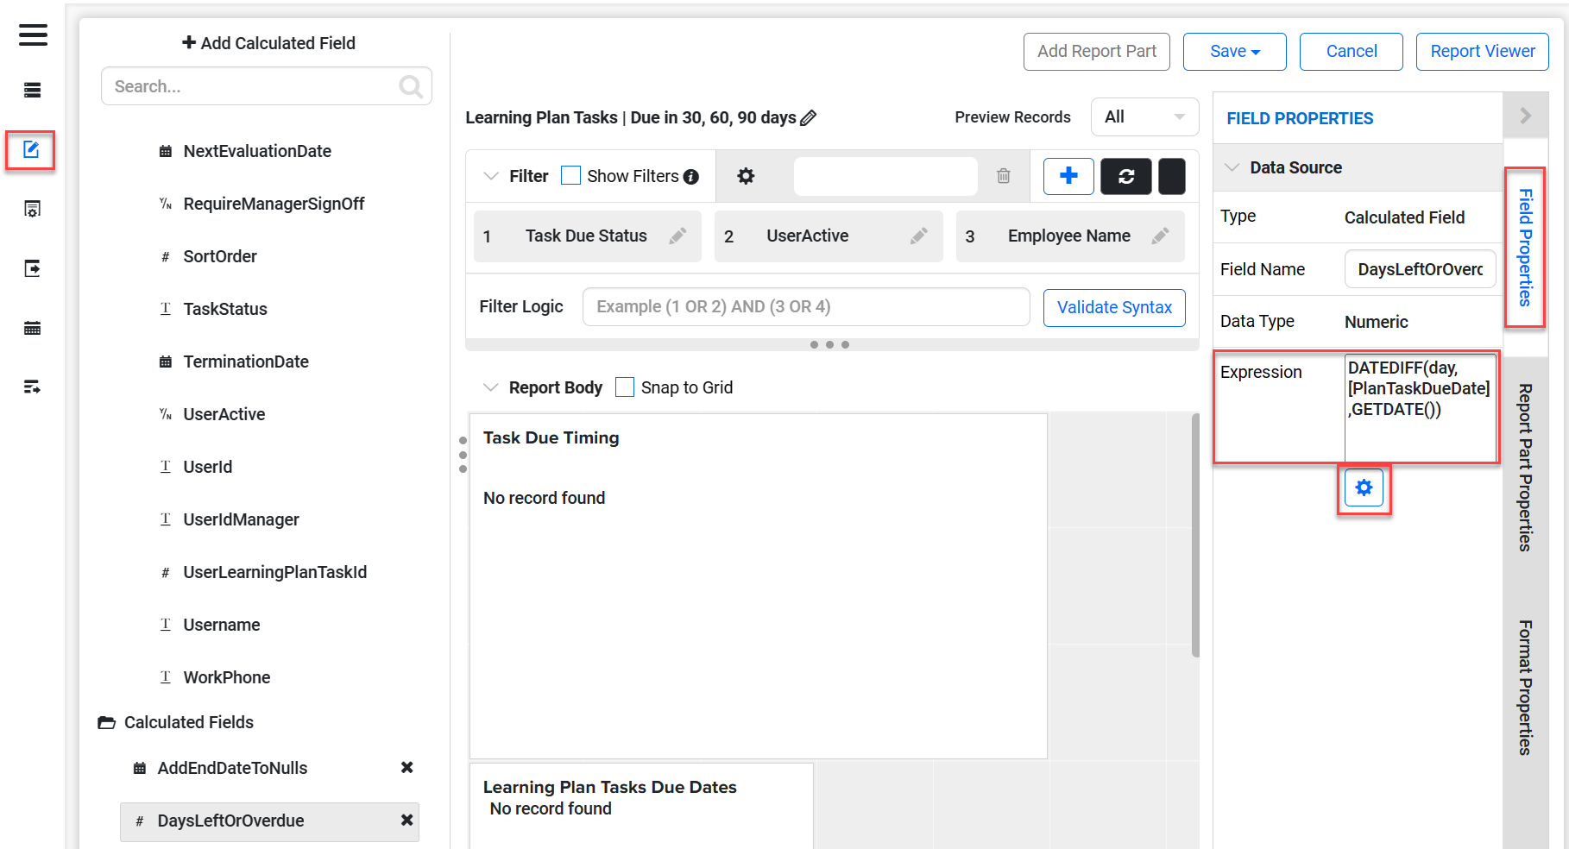The width and height of the screenshot is (1569, 849).
Task: Select the Task Due Timing report part
Action: (x=758, y=586)
